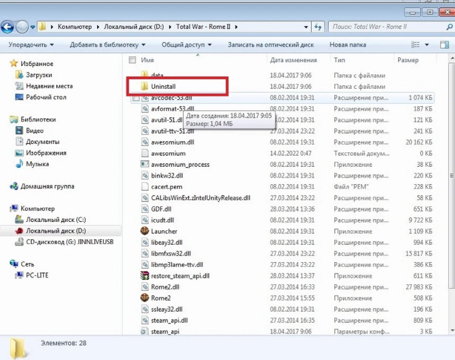Click the Back navigation arrow button
Screen dimensions: 455x360
[7, 26]
